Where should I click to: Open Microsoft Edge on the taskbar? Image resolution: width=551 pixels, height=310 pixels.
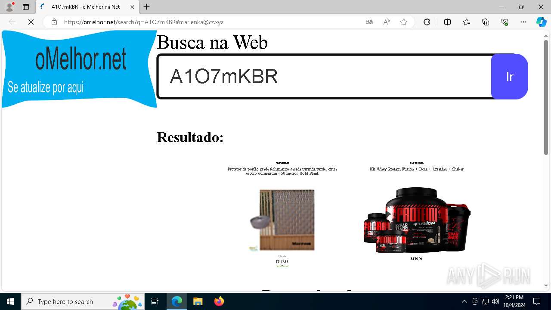click(x=177, y=301)
